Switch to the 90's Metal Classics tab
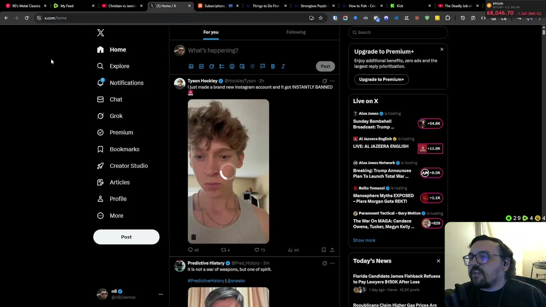The height and width of the screenshot is (307, 546). click(x=26, y=6)
